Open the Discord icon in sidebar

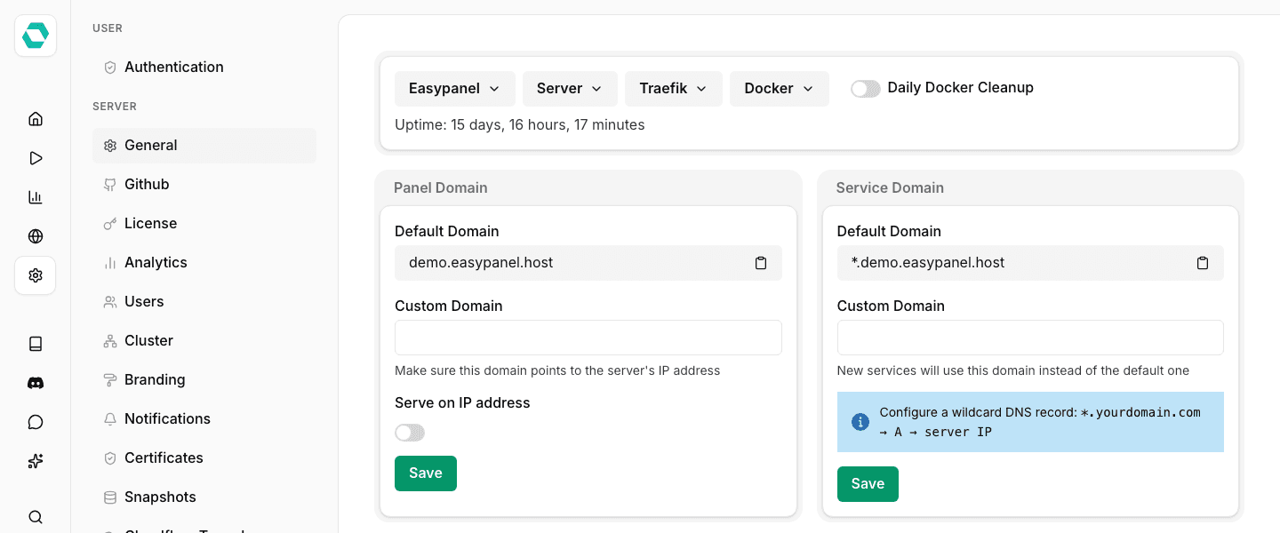36,383
